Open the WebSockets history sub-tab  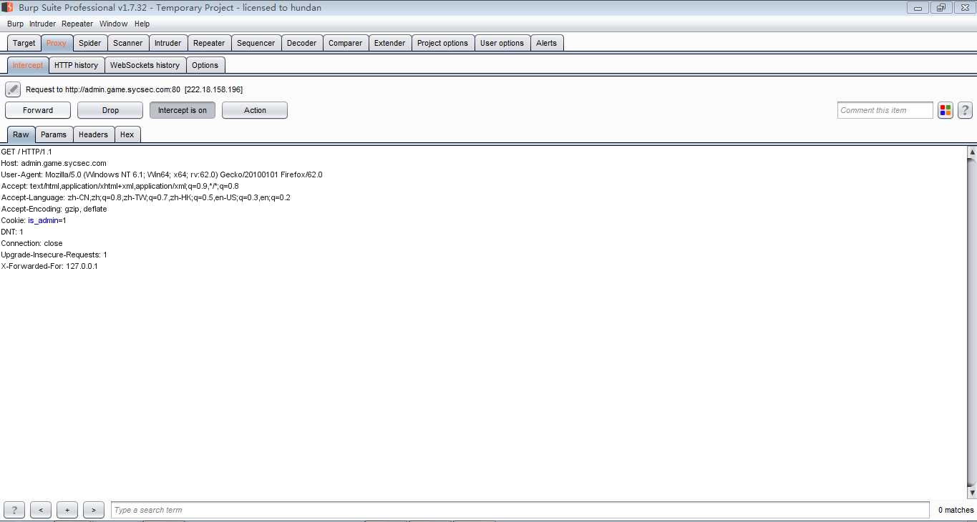(145, 65)
